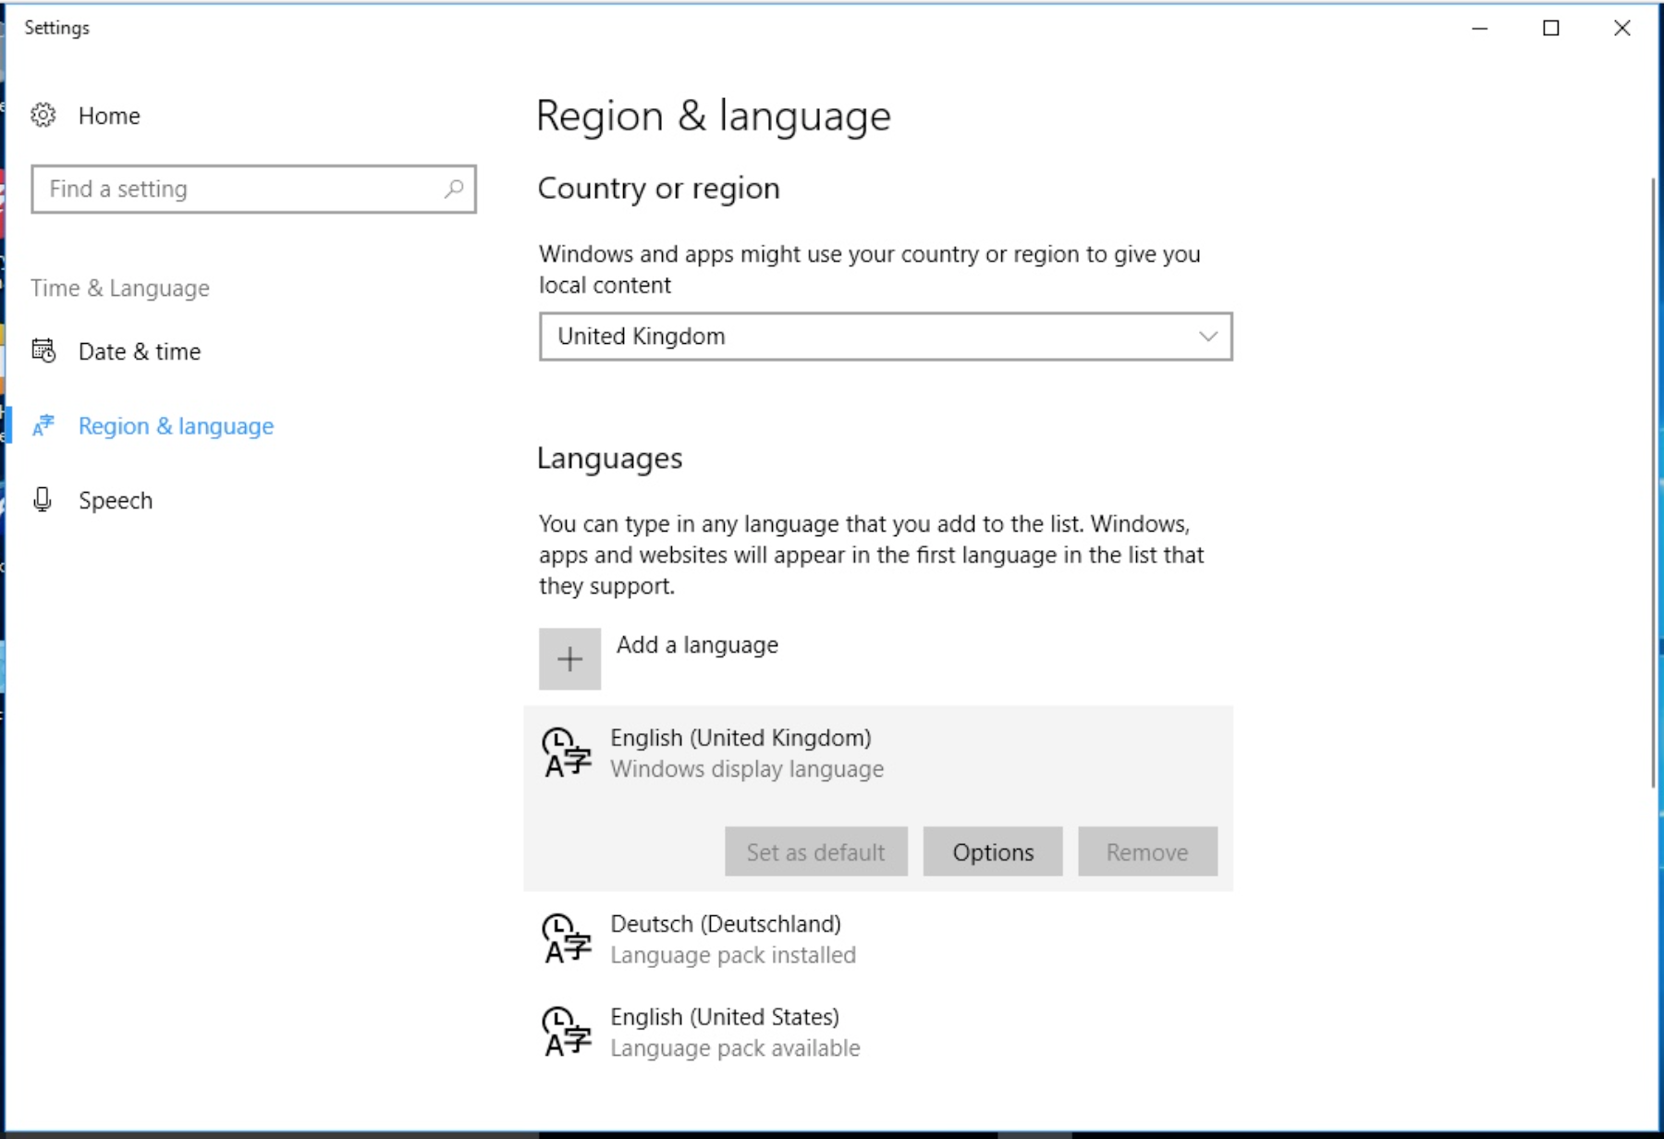
Task: Click the Options button
Action: (993, 851)
